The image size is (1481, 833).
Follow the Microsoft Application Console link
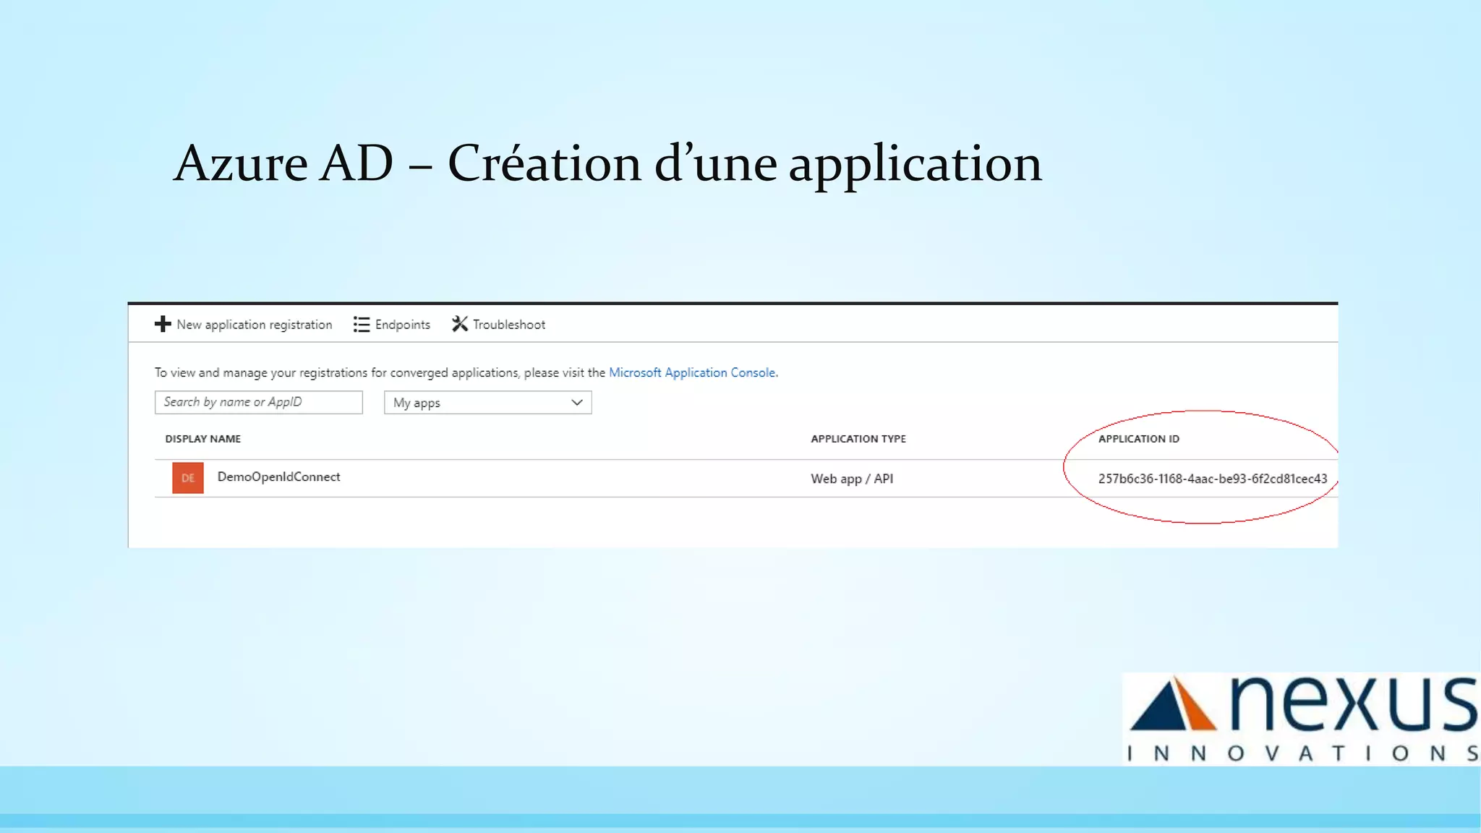tap(692, 372)
